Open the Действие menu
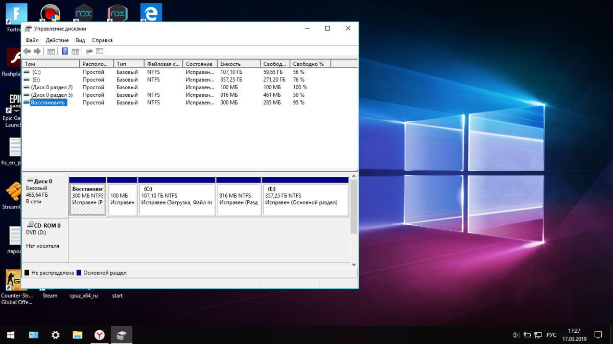 pos(57,40)
